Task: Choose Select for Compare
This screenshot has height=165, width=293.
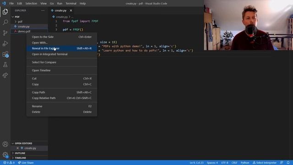Action: click(62, 62)
